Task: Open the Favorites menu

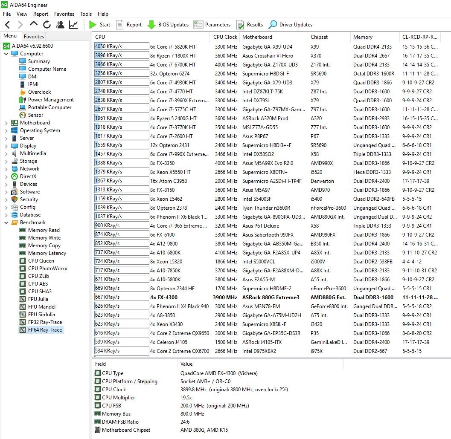Action: tap(64, 14)
